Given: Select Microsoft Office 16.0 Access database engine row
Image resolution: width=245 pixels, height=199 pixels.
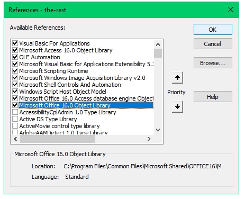Looking at the screenshot, I should point(86,98).
